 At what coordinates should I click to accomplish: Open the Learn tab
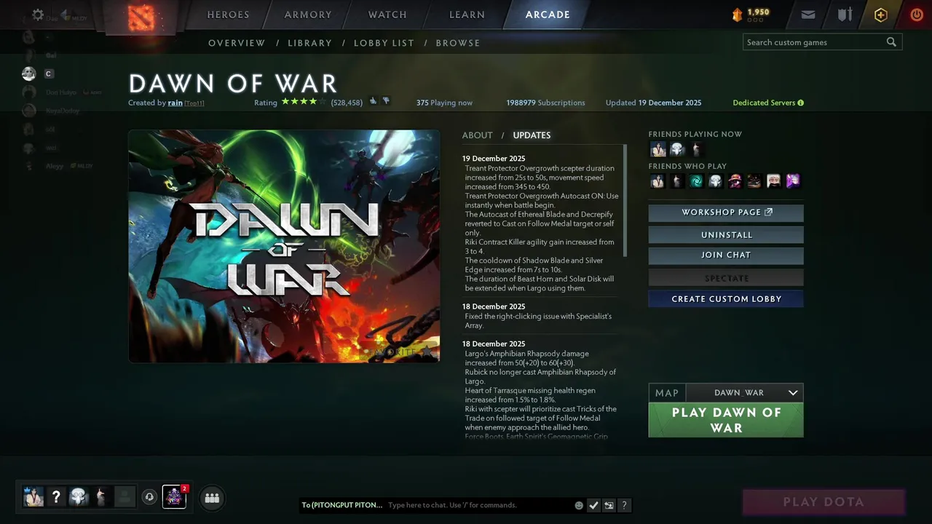tap(467, 15)
